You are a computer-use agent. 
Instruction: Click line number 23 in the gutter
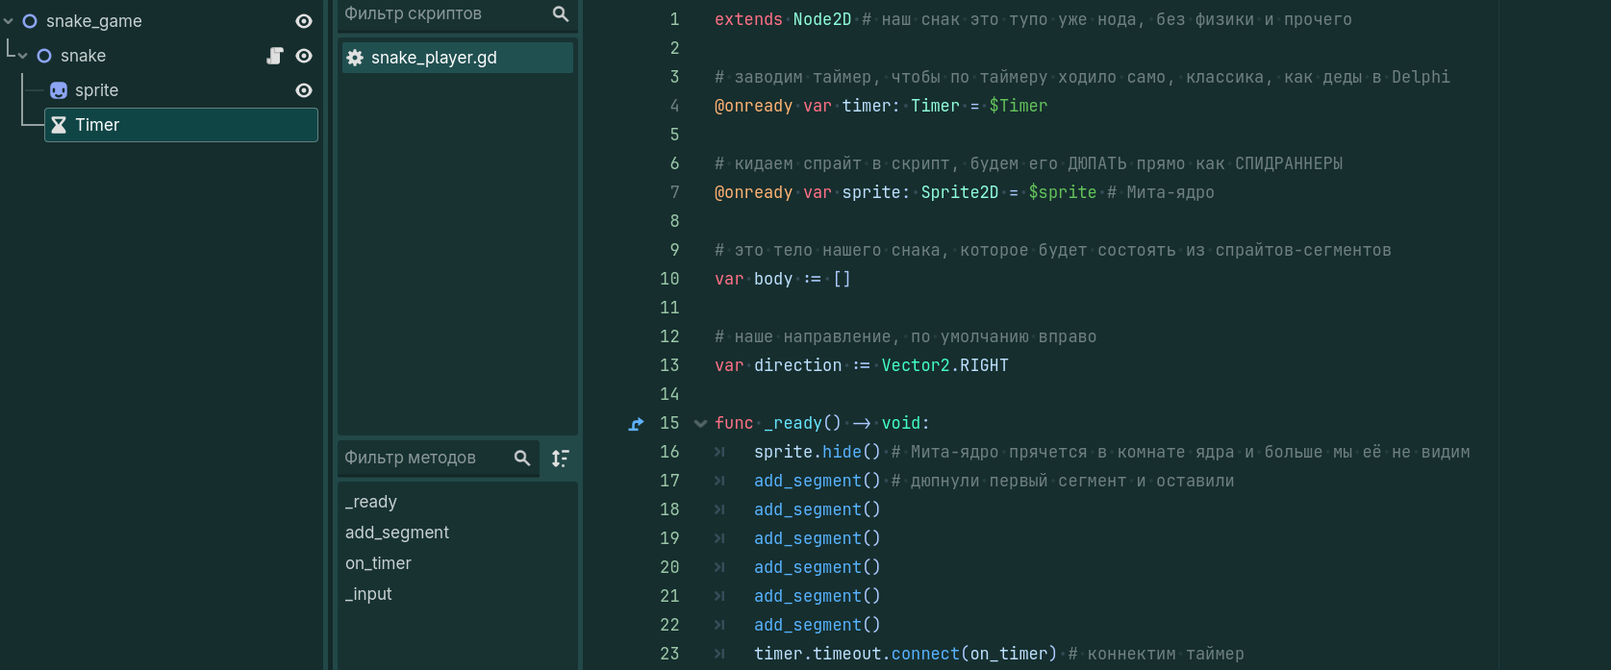669,654
